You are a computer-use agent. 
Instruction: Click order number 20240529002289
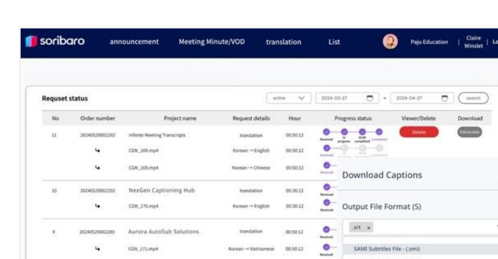tap(97, 232)
